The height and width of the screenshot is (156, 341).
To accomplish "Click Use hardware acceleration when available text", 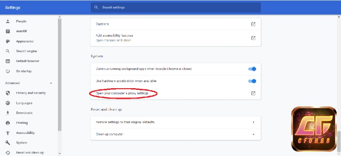I will point(126,81).
